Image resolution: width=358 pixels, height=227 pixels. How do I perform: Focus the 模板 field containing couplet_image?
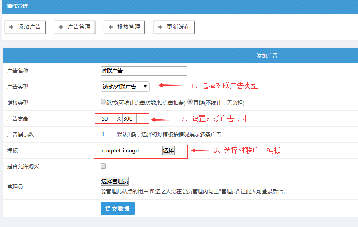(130, 150)
